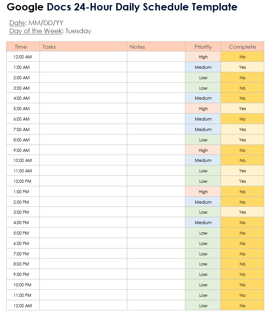This screenshot has height=313, width=267.
Task: Open the Medium priority cell at 1:00 AM
Action: (203, 67)
